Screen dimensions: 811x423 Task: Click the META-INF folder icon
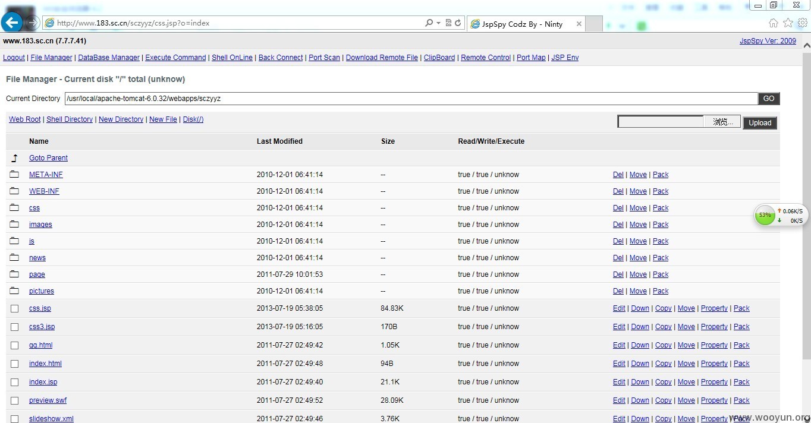tap(15, 175)
